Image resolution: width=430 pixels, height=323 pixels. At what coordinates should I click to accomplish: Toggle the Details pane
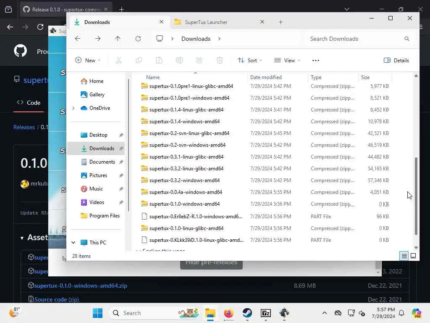(396, 61)
